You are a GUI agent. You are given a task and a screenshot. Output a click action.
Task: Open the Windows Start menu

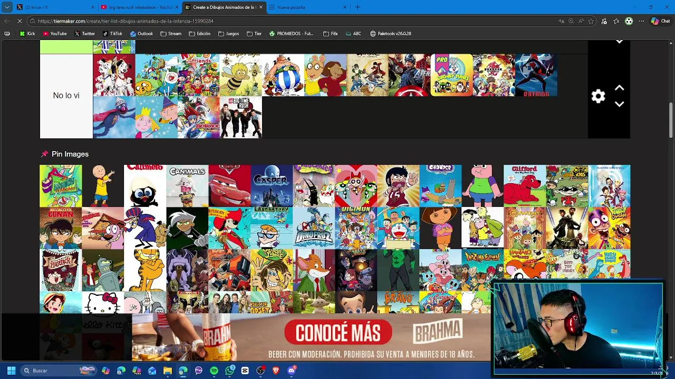[11, 371]
